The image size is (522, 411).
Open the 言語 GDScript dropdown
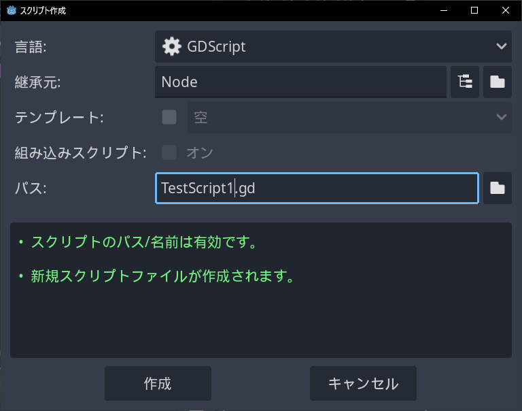333,47
